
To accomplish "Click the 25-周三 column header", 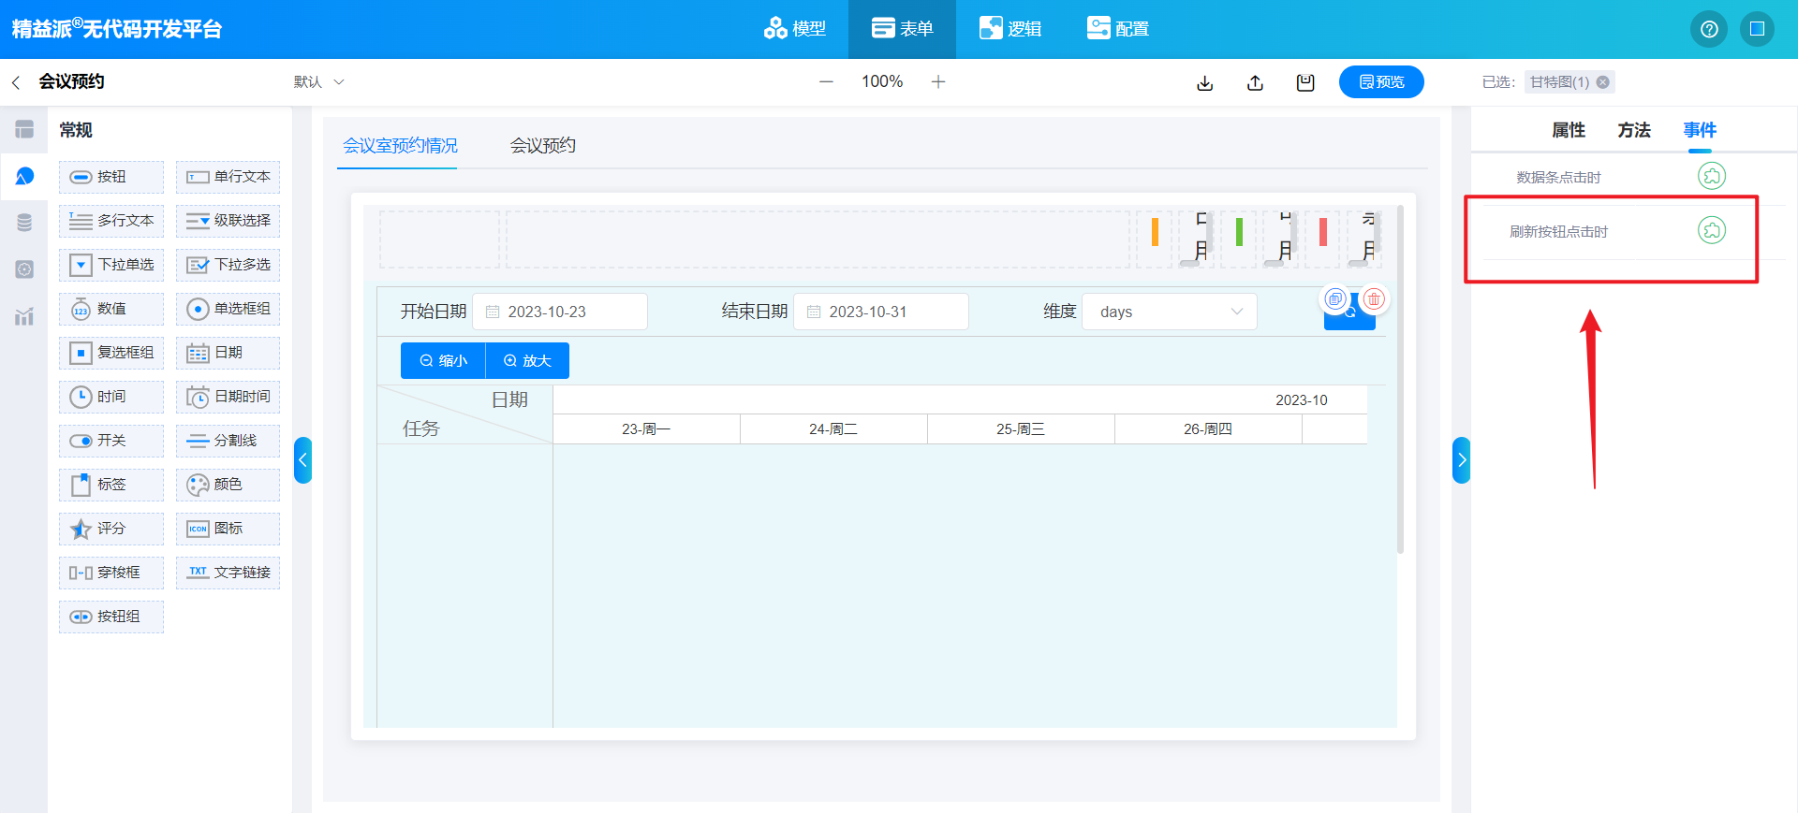I will pyautogui.click(x=1021, y=429).
